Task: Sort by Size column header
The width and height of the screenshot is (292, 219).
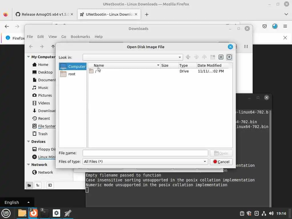Action: coord(169,65)
